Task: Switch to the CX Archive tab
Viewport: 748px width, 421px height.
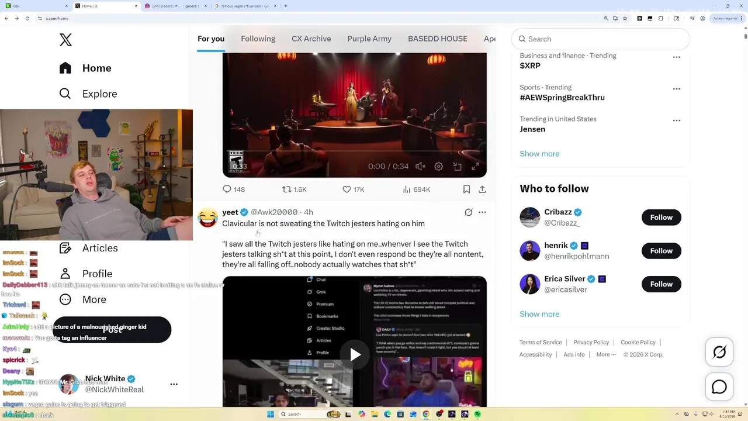Action: pyautogui.click(x=311, y=39)
